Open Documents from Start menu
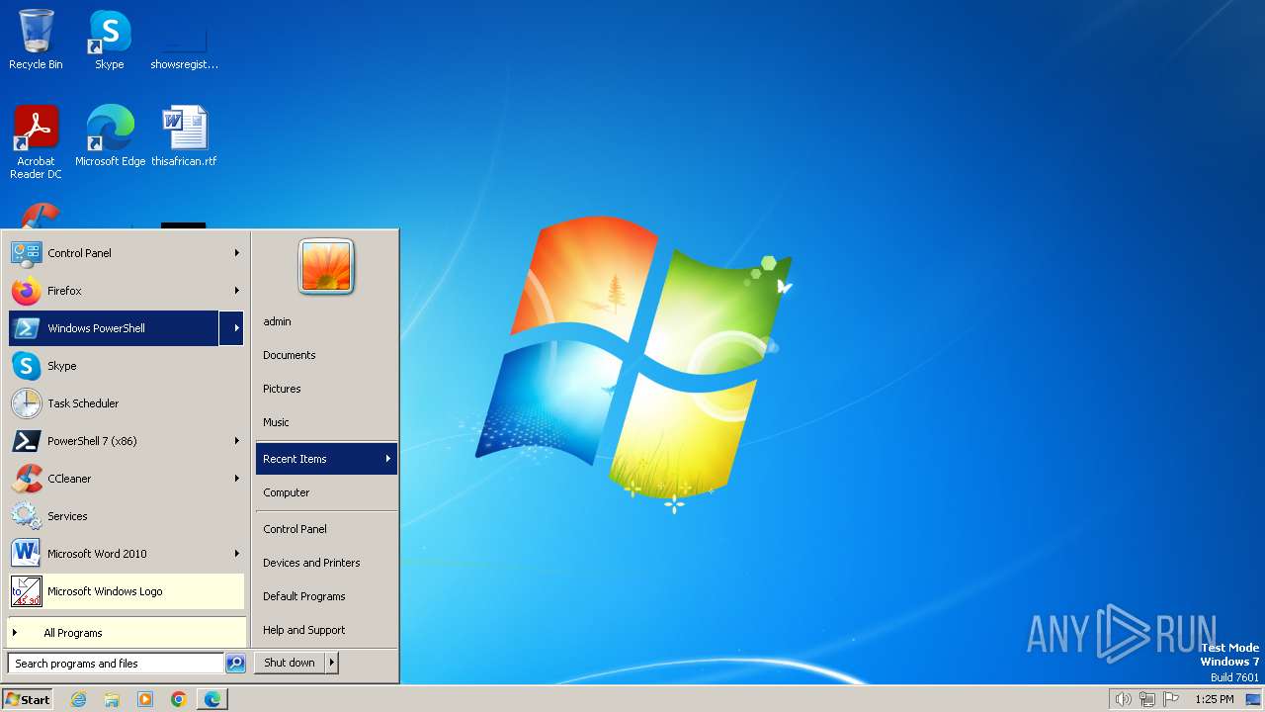1265x712 pixels. click(x=289, y=355)
